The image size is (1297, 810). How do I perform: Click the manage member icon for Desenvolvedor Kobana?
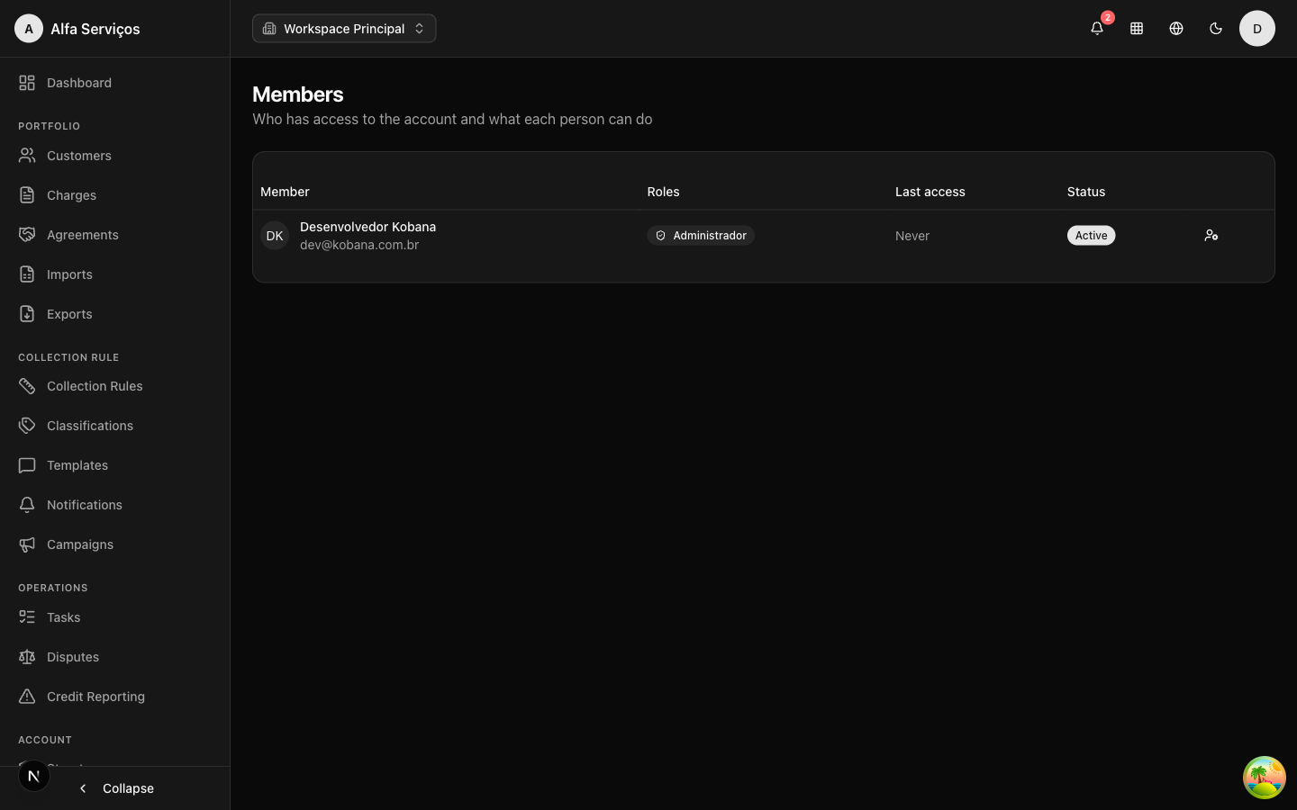click(1211, 235)
